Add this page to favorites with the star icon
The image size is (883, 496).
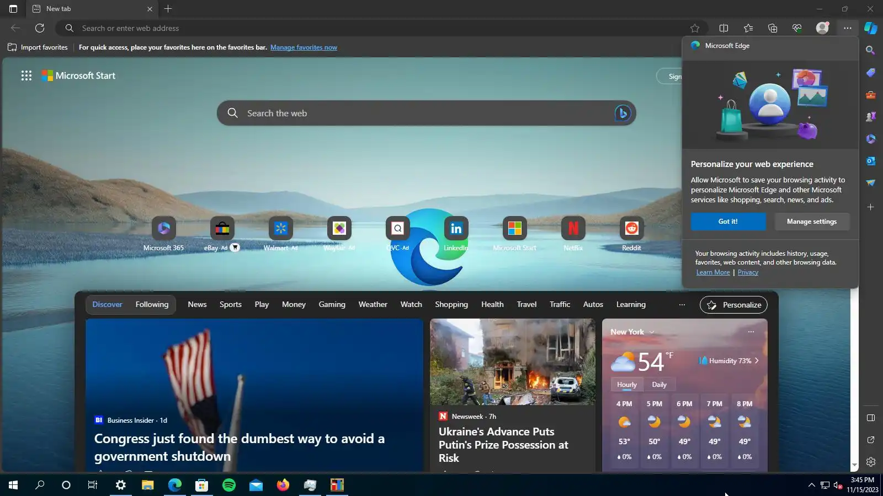[x=695, y=28]
